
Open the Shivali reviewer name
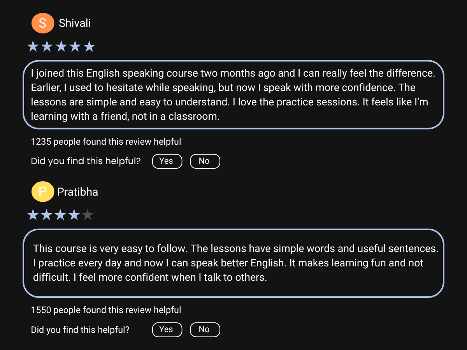click(75, 23)
